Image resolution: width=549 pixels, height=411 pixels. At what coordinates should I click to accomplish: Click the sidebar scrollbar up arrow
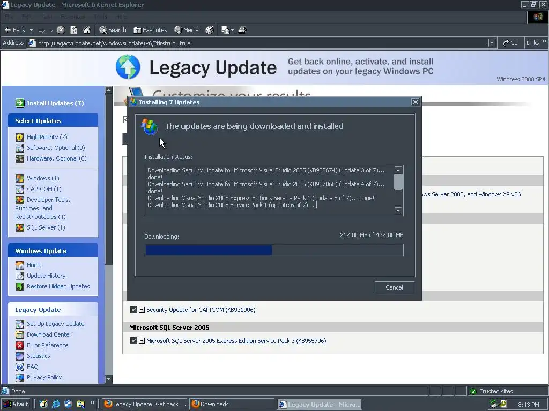[108, 90]
